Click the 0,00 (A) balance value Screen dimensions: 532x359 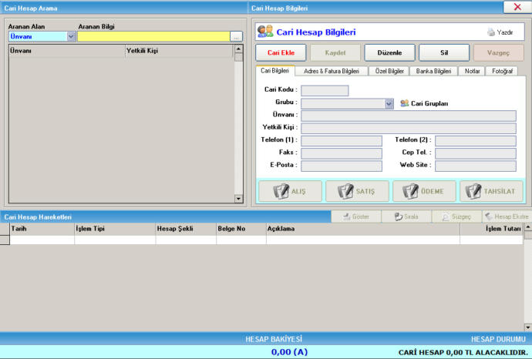(x=289, y=352)
